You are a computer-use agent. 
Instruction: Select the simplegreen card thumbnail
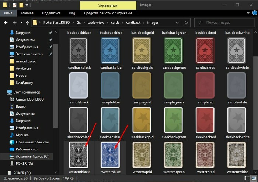[x=173, y=85]
